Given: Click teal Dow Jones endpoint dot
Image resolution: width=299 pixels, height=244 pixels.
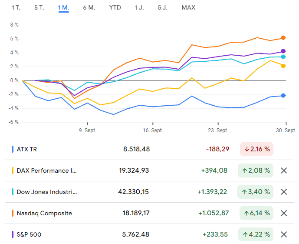Looking at the screenshot, I should (x=283, y=57).
